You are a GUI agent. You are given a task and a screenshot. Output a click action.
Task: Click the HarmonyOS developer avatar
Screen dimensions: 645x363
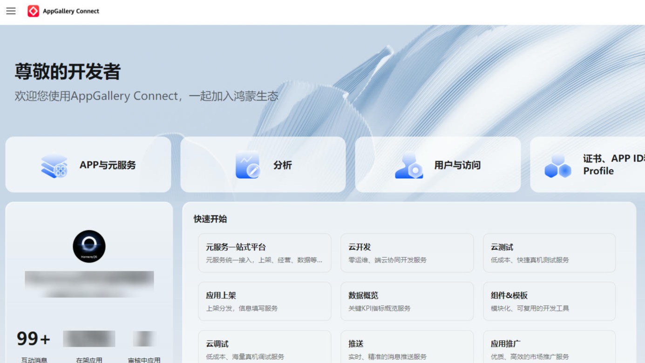(x=89, y=246)
